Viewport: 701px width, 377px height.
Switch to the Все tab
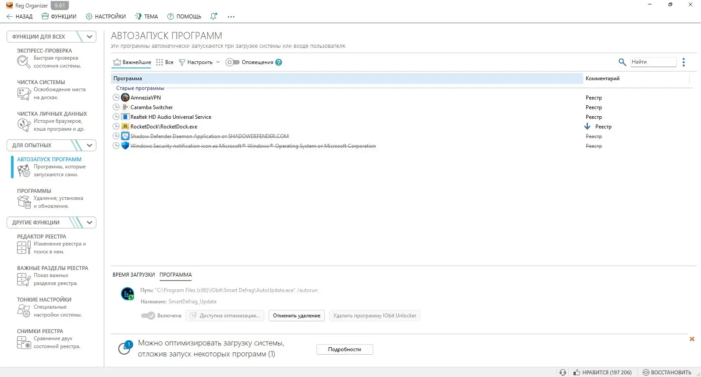(x=165, y=62)
